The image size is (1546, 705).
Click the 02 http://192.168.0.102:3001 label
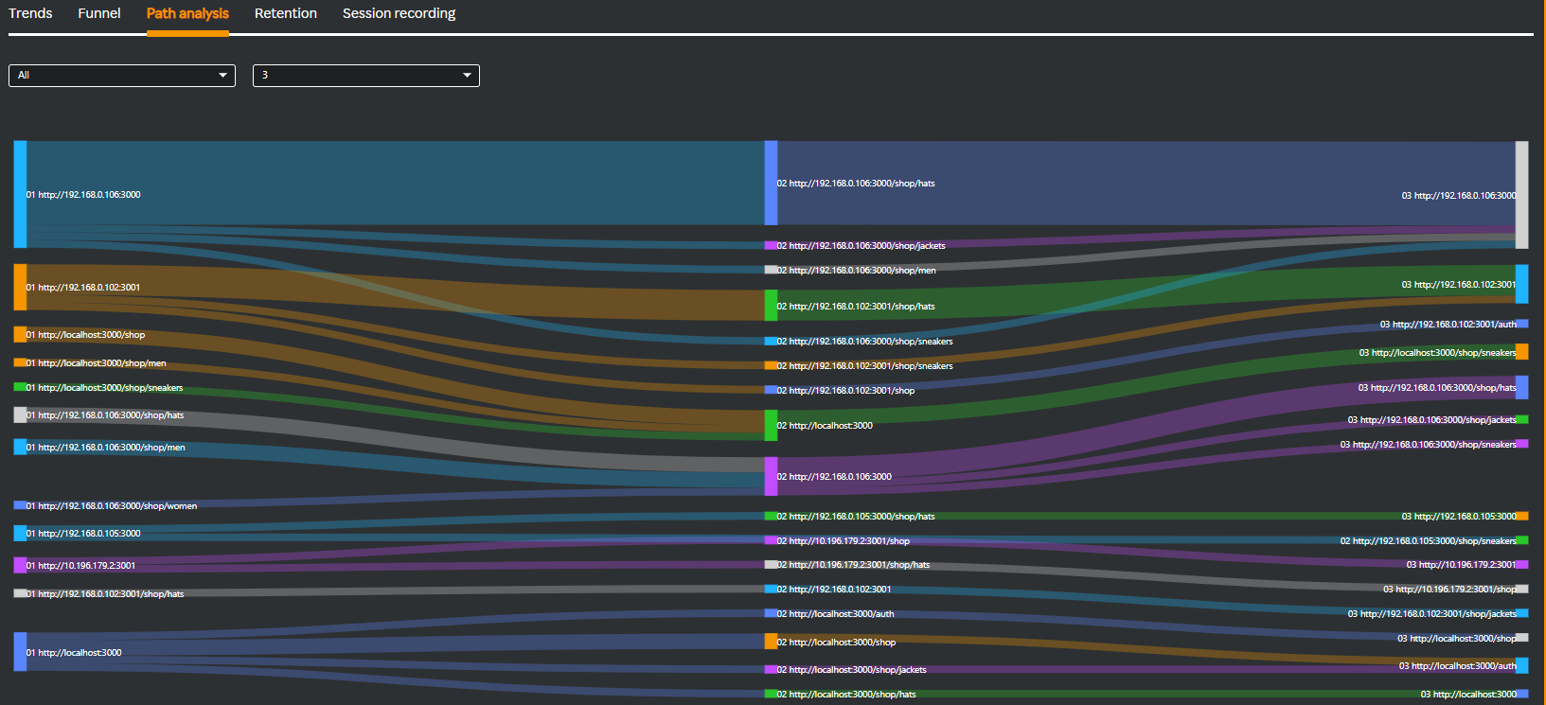click(834, 590)
